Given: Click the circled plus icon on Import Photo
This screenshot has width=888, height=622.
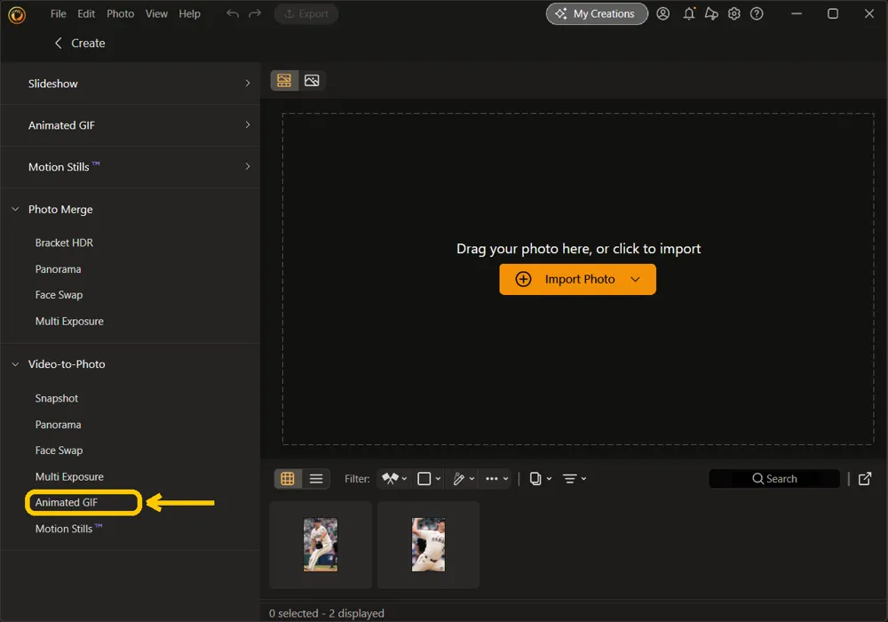Looking at the screenshot, I should click(x=523, y=279).
